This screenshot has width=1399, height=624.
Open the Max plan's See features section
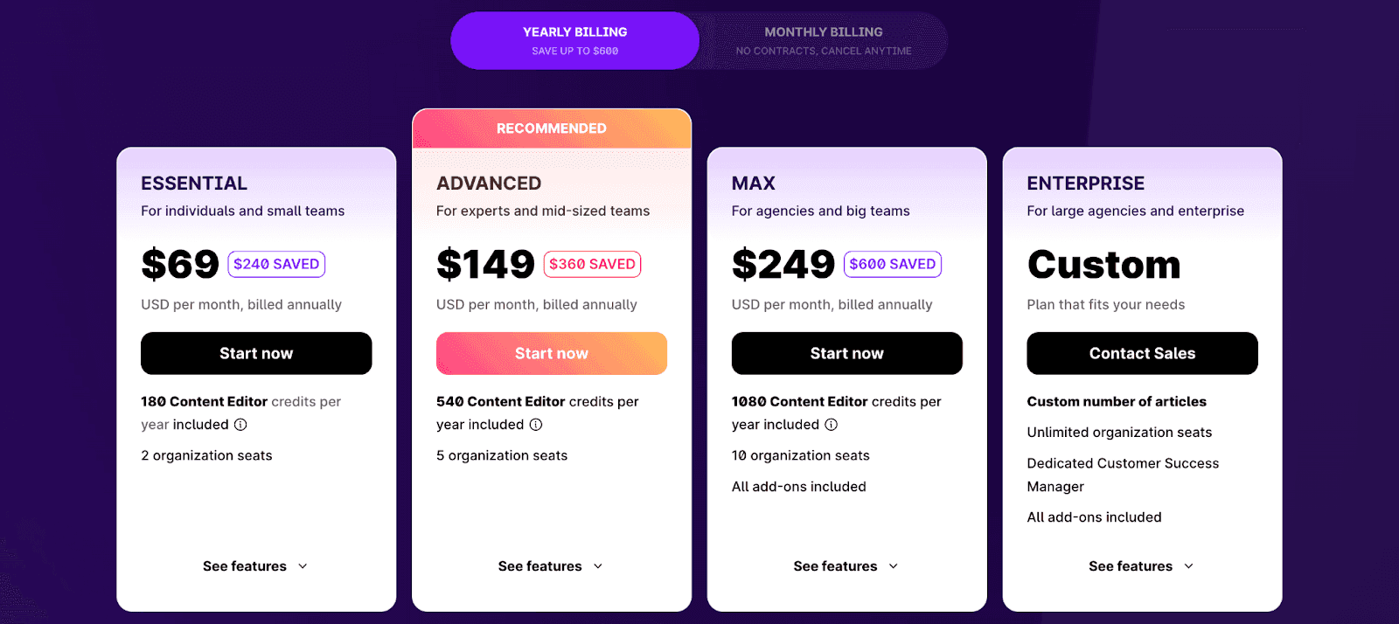[845, 565]
